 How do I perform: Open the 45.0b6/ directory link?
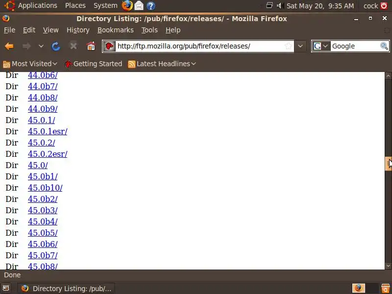coord(43,244)
